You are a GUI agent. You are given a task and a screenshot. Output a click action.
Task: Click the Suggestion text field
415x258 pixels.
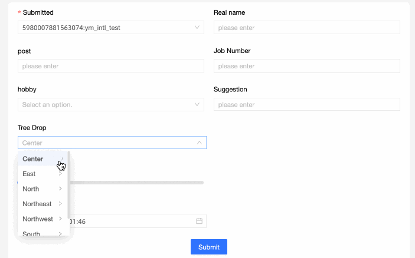pyautogui.click(x=307, y=105)
